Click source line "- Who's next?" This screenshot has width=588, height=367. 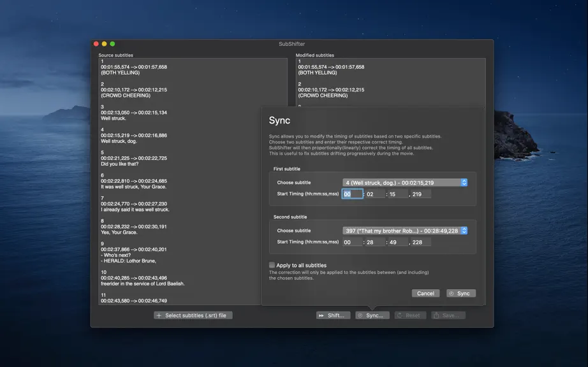point(116,255)
